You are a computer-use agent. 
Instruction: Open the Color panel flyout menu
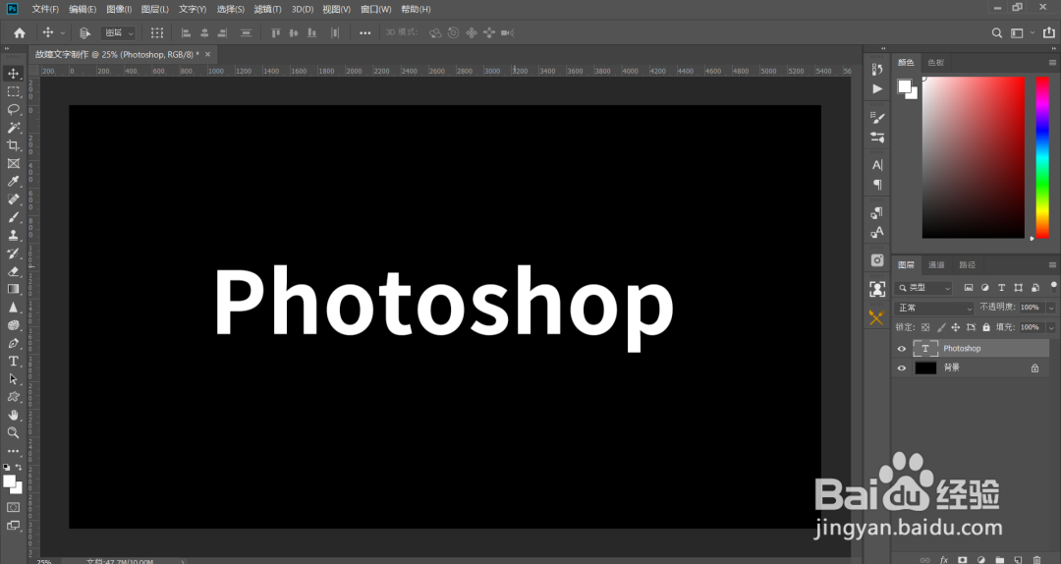[1052, 62]
